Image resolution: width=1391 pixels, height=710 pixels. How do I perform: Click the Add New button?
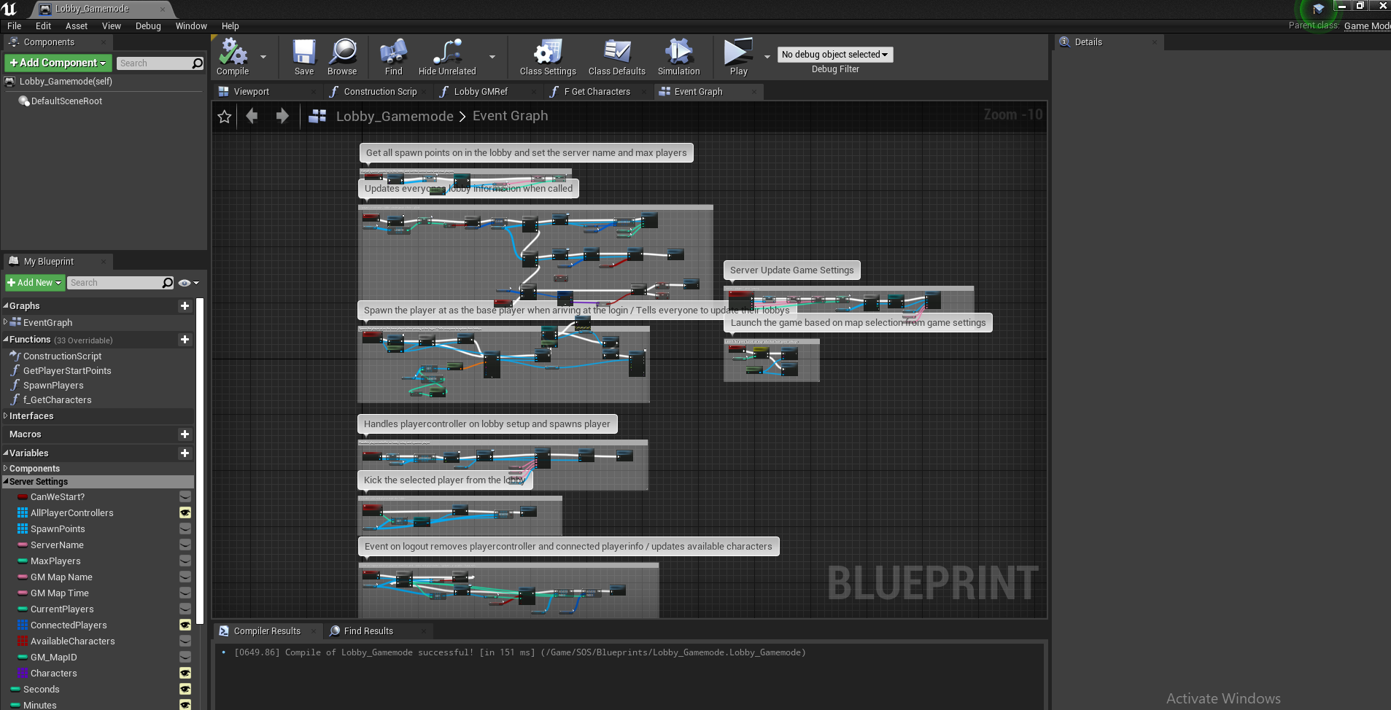(34, 283)
